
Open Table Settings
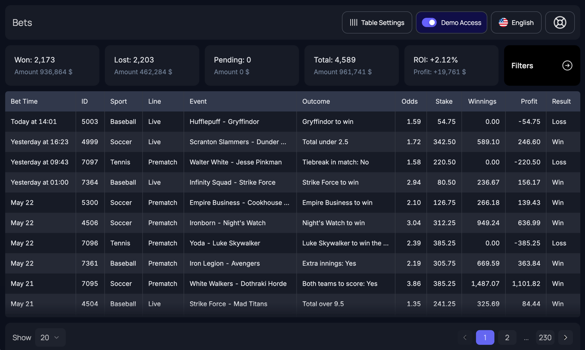coord(377,22)
